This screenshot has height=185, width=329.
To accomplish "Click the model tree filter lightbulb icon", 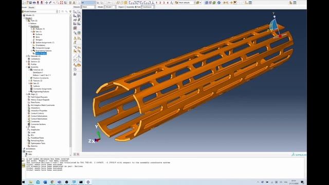I will tap(70, 11).
